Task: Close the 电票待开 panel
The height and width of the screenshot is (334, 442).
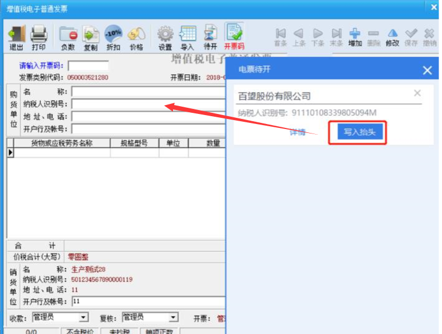Action: (427, 70)
